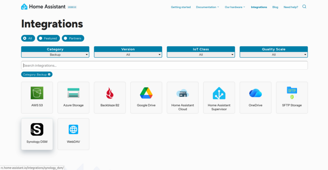Viewport: 328px width, 170px height.
Task: Open the WebDAV globe icon
Action: pos(73,129)
